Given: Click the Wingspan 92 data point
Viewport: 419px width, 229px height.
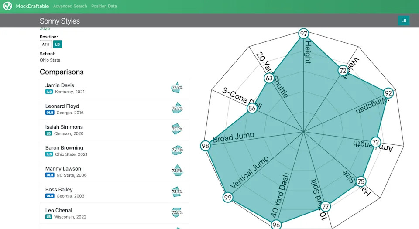Looking at the screenshot, I should coord(388,93).
